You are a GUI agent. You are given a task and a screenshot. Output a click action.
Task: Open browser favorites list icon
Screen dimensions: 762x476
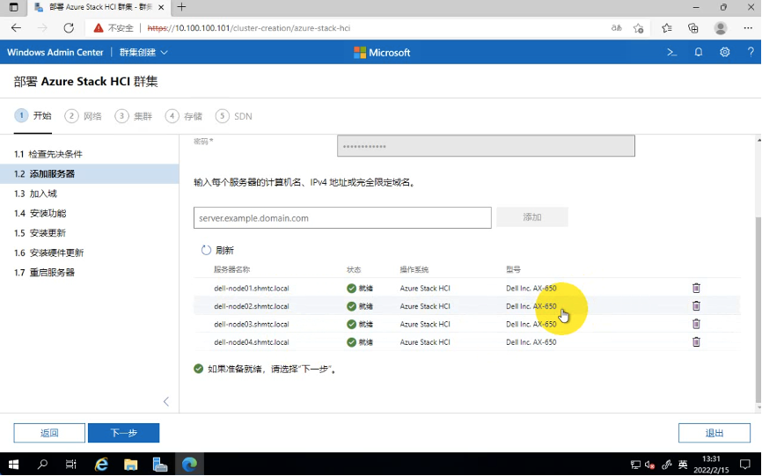point(667,28)
